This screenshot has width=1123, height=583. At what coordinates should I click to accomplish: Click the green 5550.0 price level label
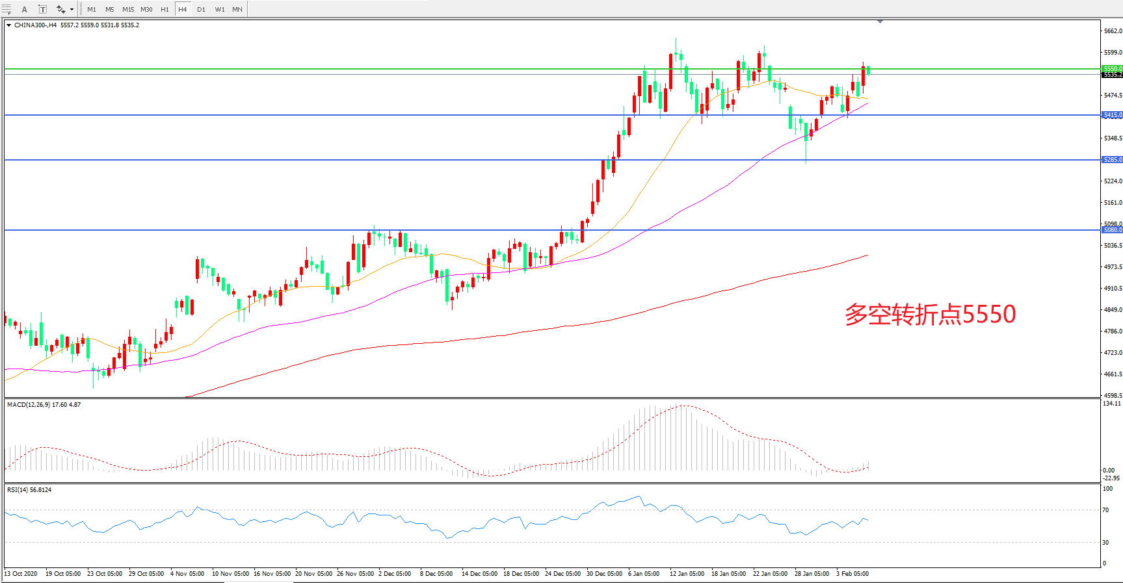(1112, 68)
